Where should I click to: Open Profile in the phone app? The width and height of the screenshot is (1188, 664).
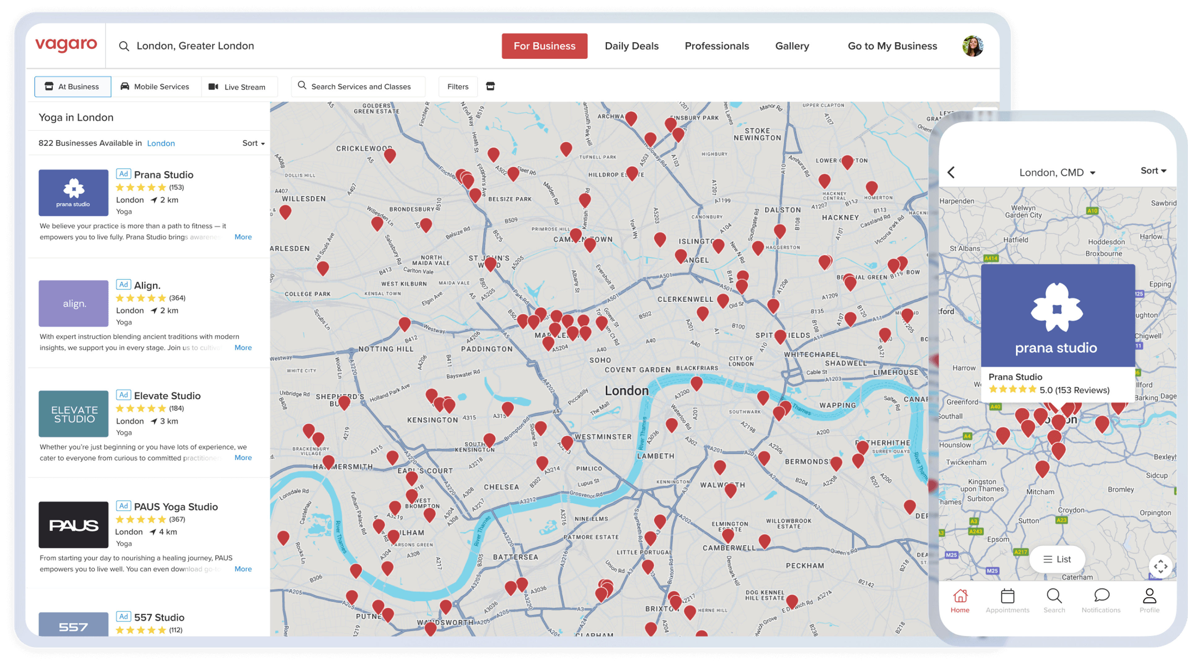(x=1149, y=600)
